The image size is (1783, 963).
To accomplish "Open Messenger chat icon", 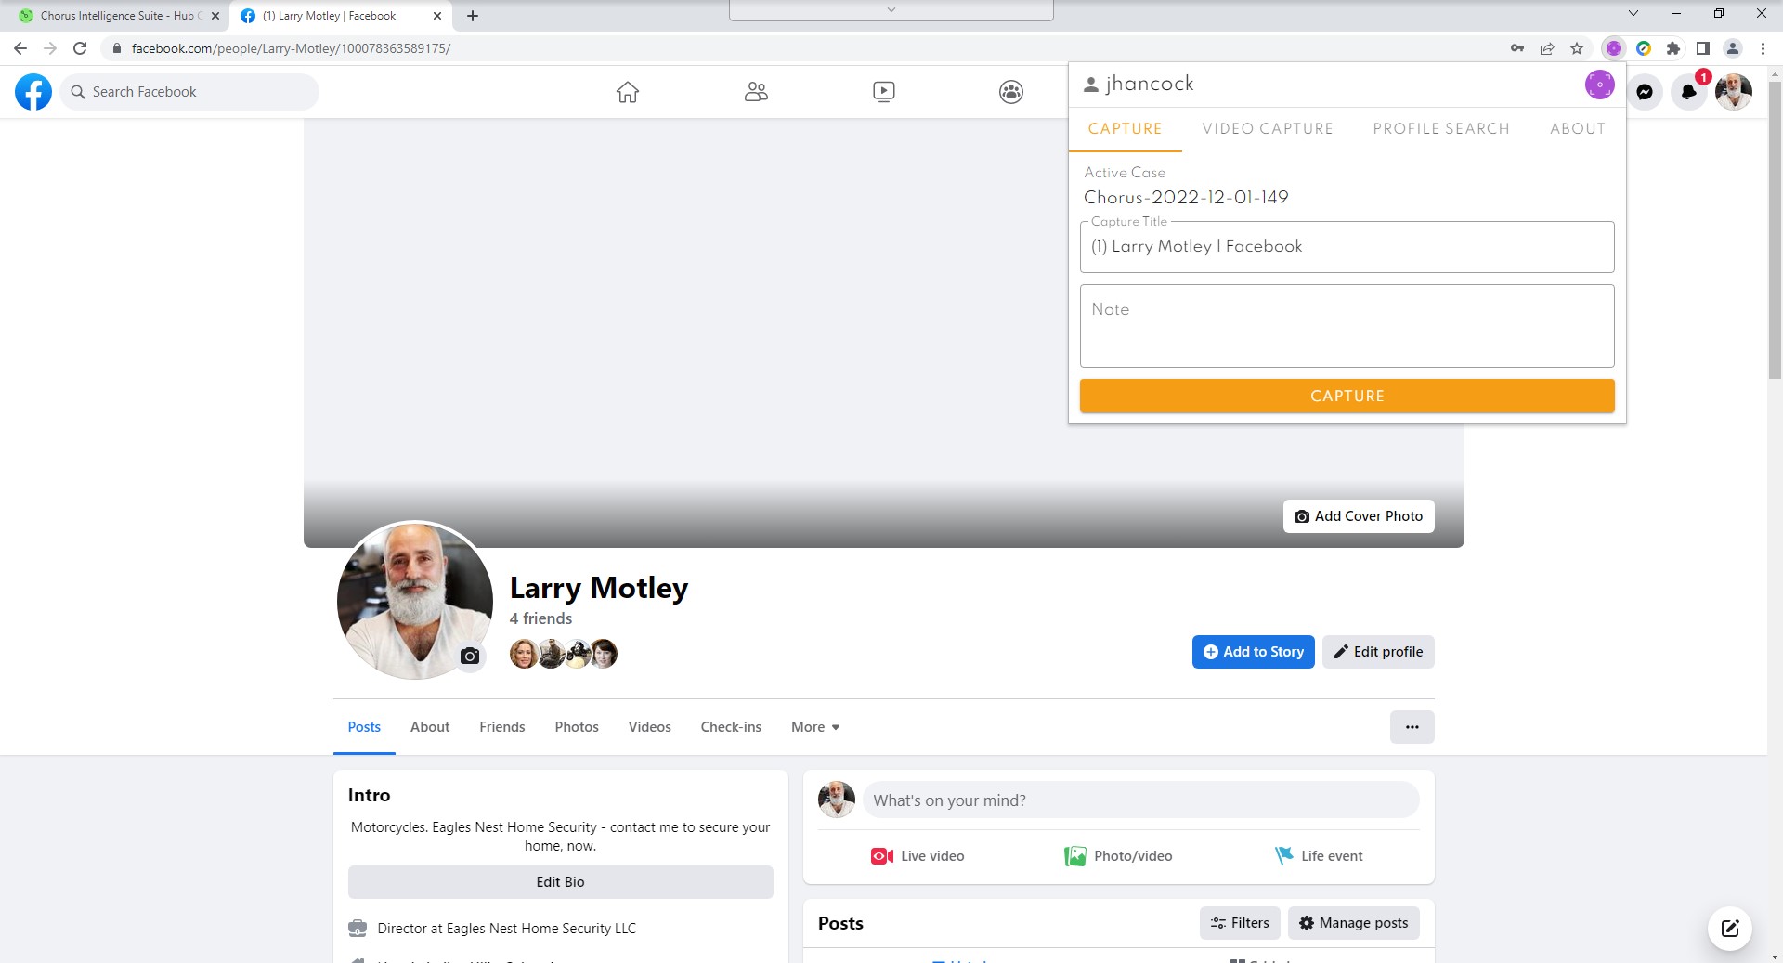I will (1644, 92).
